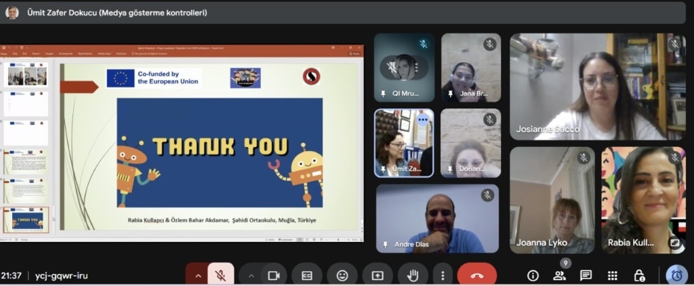694x286 pixels.
Task: Unmute the microphone
Action: point(220,275)
